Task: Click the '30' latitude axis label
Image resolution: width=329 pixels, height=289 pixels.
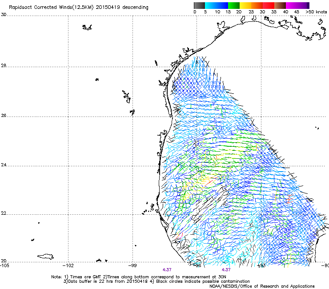Action: [4, 15]
